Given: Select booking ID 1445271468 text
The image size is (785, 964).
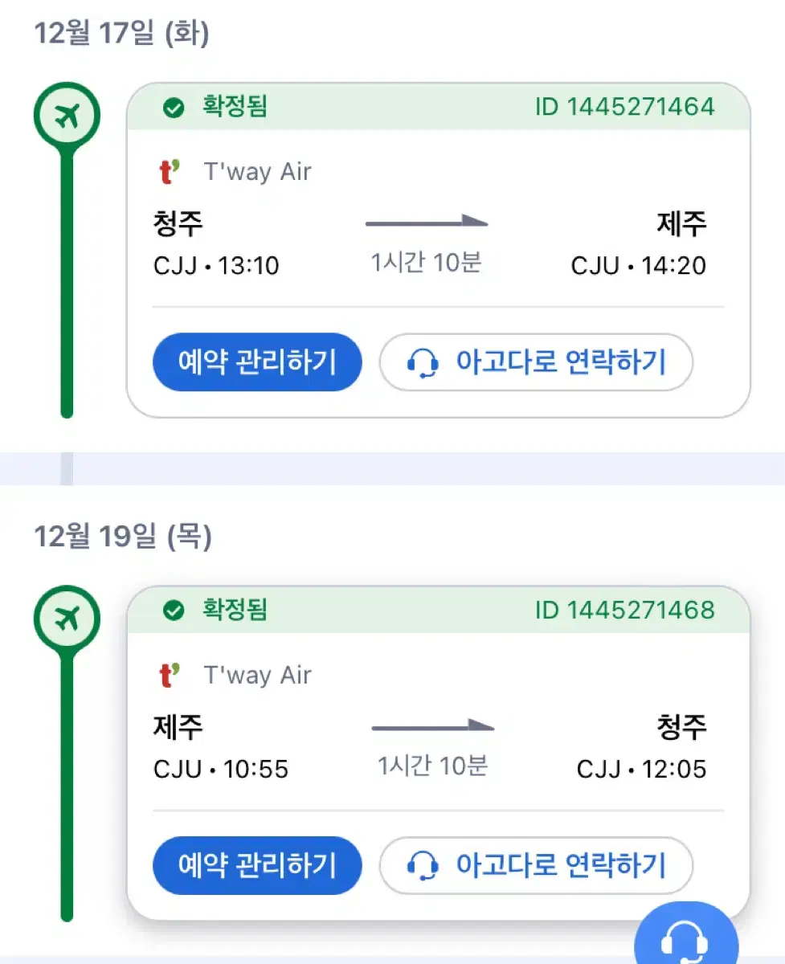Looking at the screenshot, I should 624,611.
